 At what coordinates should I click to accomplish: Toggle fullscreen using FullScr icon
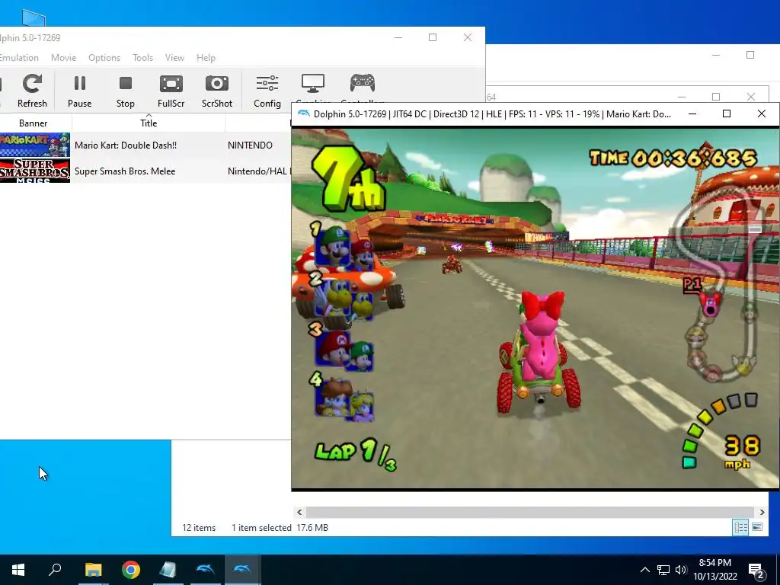pyautogui.click(x=171, y=91)
